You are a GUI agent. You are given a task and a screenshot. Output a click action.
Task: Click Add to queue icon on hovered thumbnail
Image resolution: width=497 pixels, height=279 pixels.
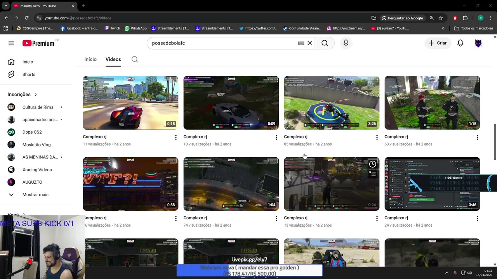pyautogui.click(x=372, y=174)
